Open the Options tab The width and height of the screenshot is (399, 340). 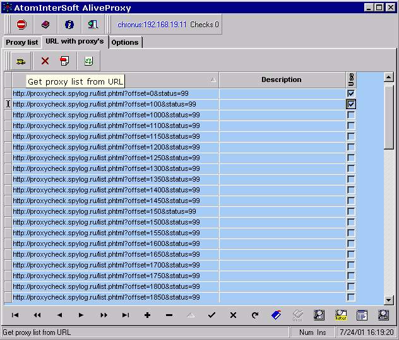coord(125,42)
